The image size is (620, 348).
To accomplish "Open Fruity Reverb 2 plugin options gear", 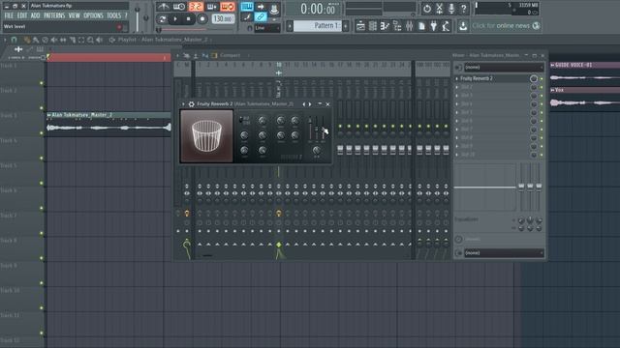I will 192,104.
